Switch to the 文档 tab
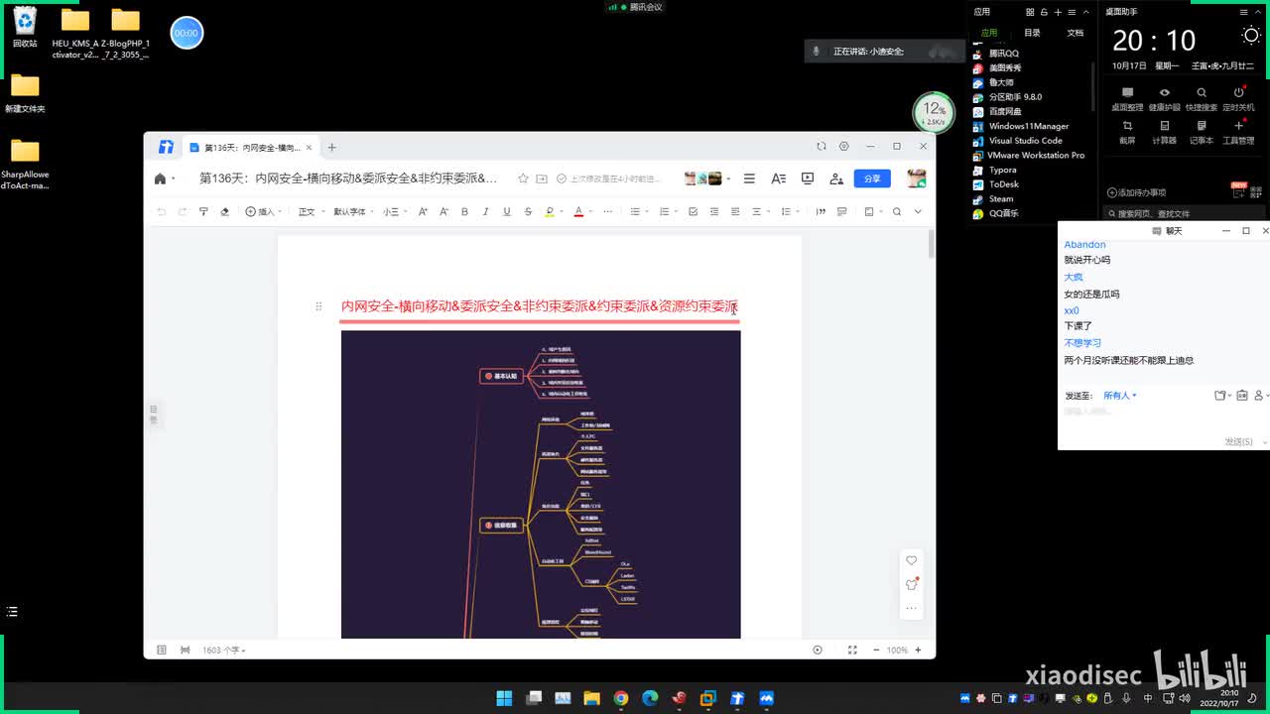This screenshot has width=1270, height=714. coord(1075,33)
